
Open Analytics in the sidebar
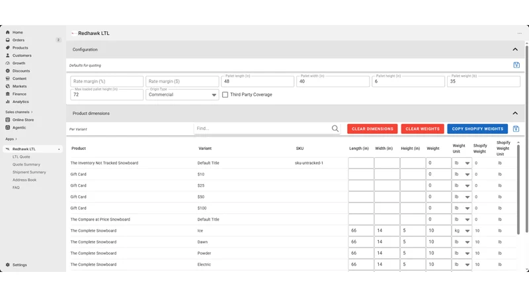[x=20, y=102]
